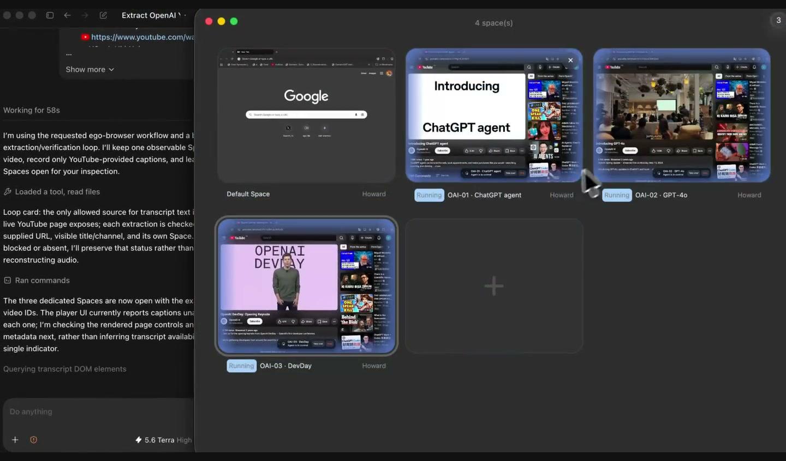Click the 'Querying transcript DOM elements' status line
The height and width of the screenshot is (461, 786).
point(64,369)
